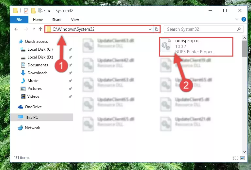Screen dimensions: 251x170
Task: Switch to the Home ribbon tab
Action: [x=38, y=20]
